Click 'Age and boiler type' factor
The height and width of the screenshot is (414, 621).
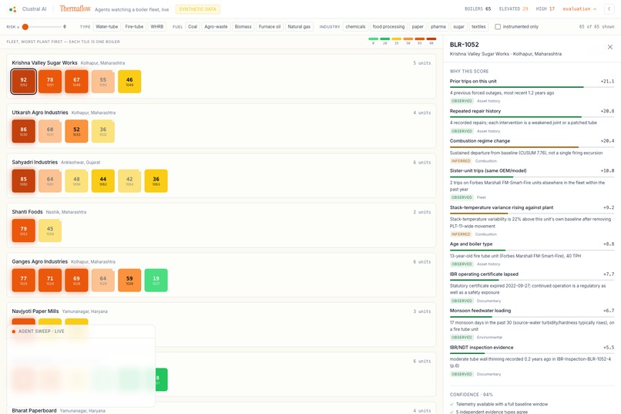pos(471,244)
